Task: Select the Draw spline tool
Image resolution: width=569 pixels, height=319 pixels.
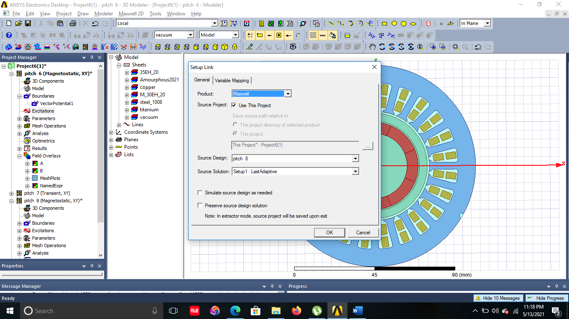Action: 341,23
